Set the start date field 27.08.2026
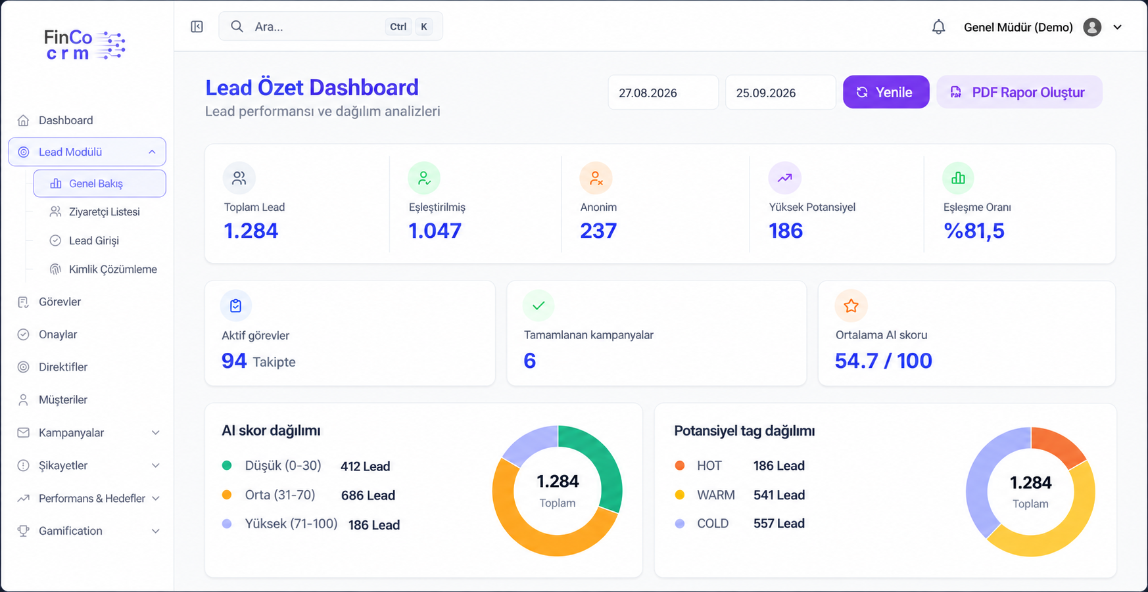Screen dimensions: 1148x592 (663, 93)
